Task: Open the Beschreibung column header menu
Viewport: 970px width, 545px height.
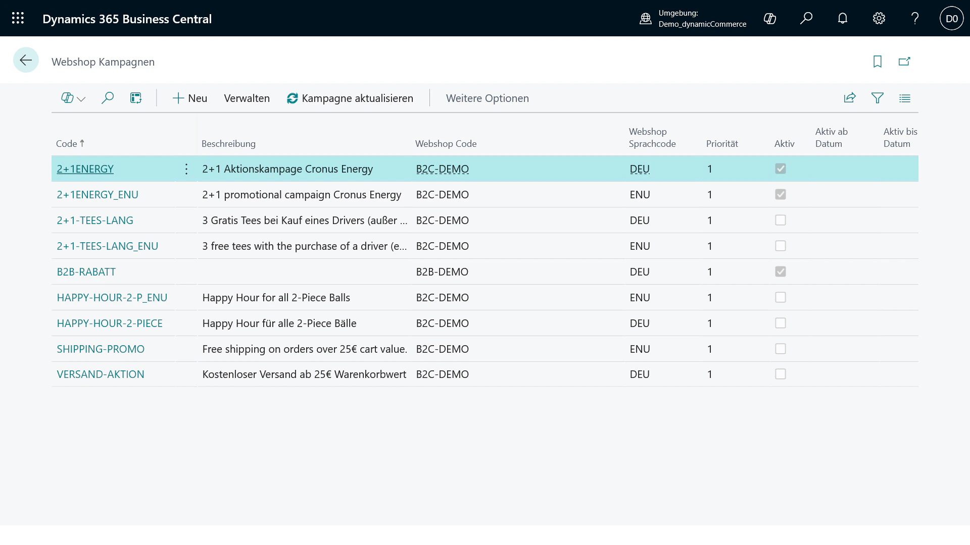Action: coord(228,144)
